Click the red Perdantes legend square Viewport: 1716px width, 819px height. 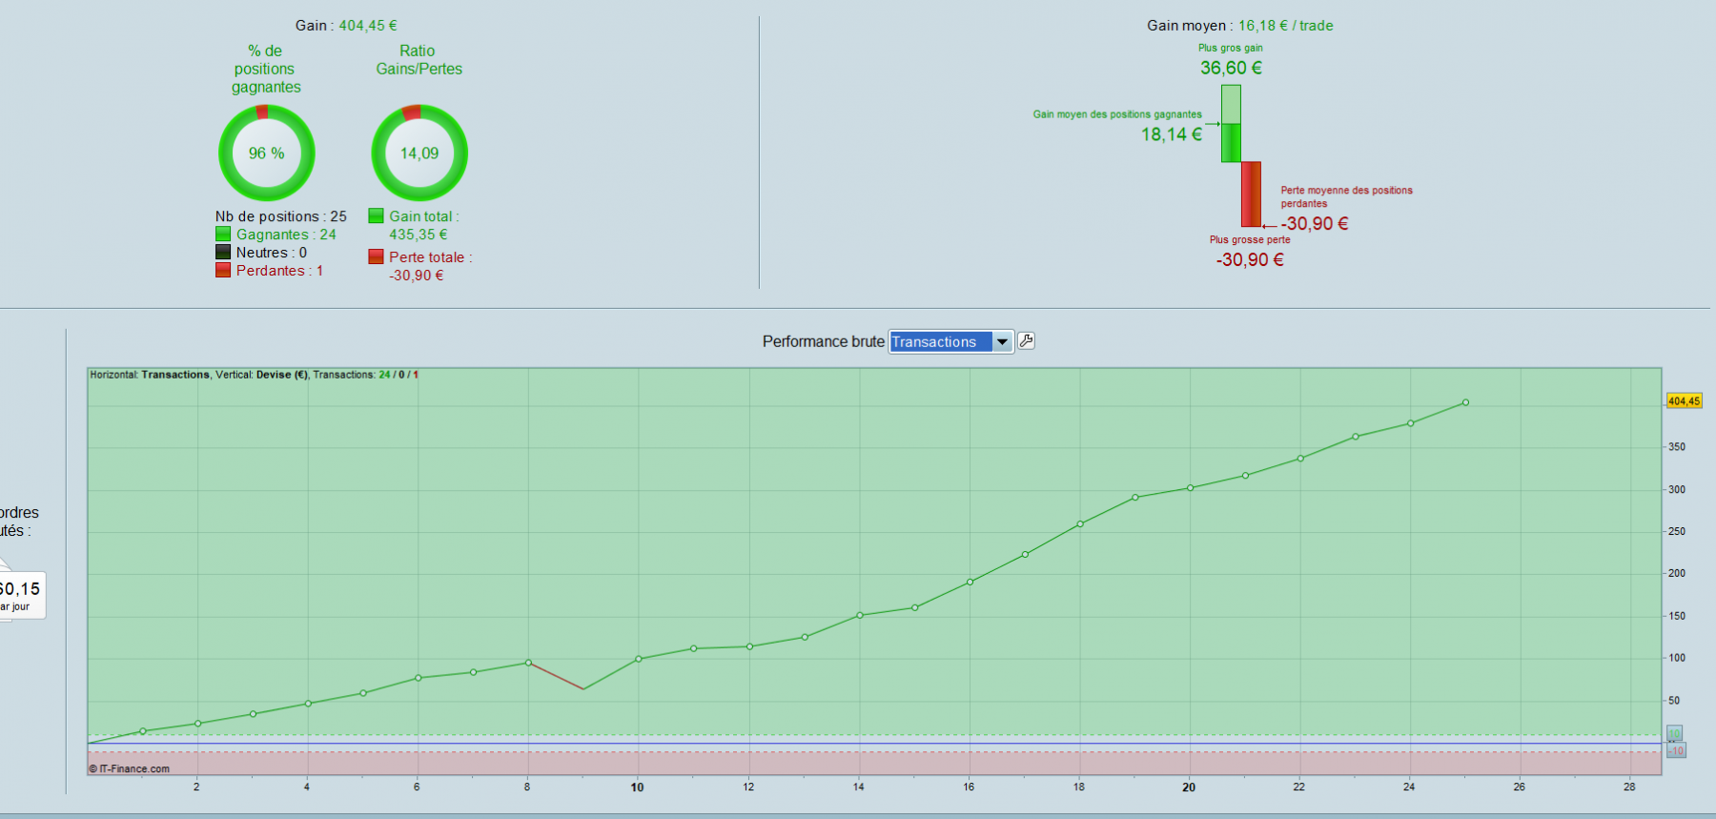point(223,270)
